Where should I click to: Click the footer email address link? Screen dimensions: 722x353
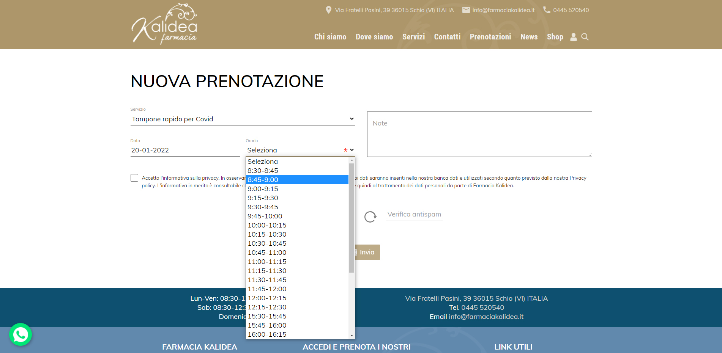pos(486,317)
